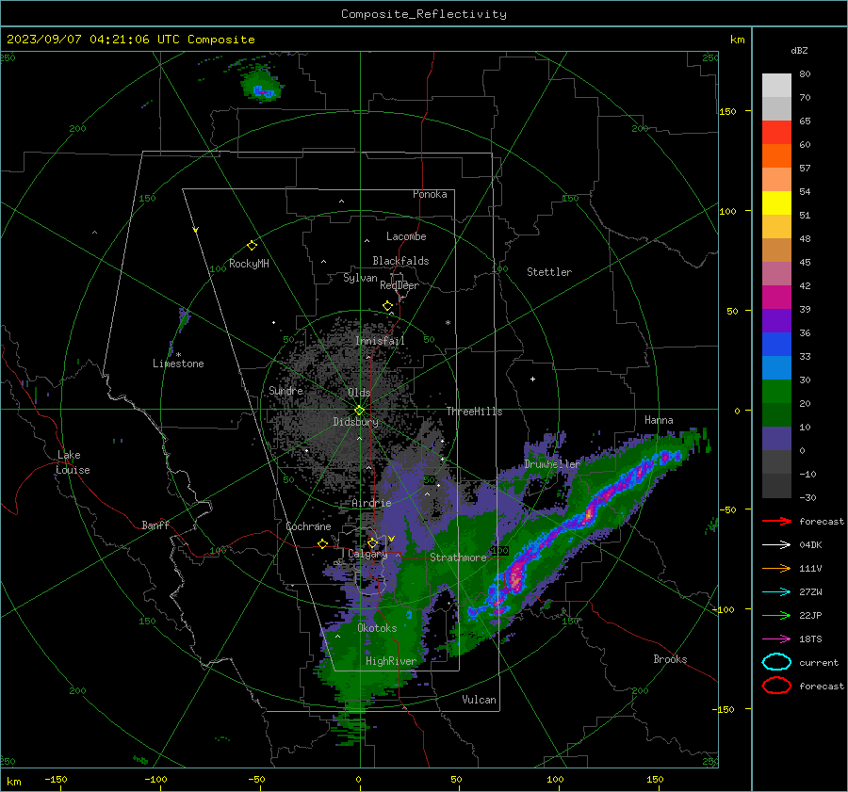Click the Blackfalds city label
The height and width of the screenshot is (792, 848).
pos(400,261)
